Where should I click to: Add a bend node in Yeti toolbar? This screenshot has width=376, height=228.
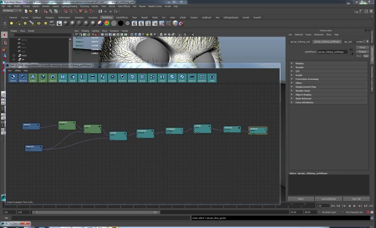[73, 78]
